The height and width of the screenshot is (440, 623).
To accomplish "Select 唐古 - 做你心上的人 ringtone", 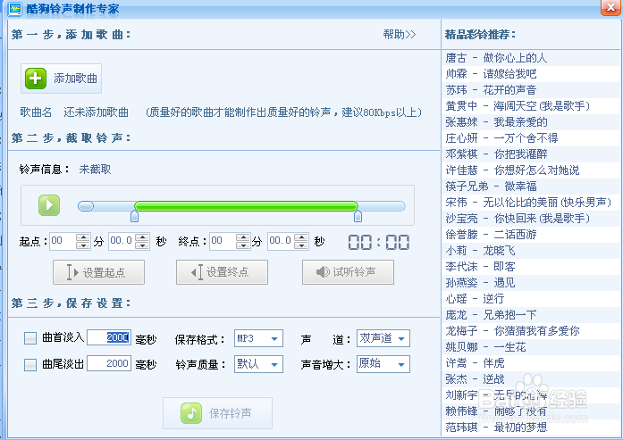I will click(x=531, y=58).
